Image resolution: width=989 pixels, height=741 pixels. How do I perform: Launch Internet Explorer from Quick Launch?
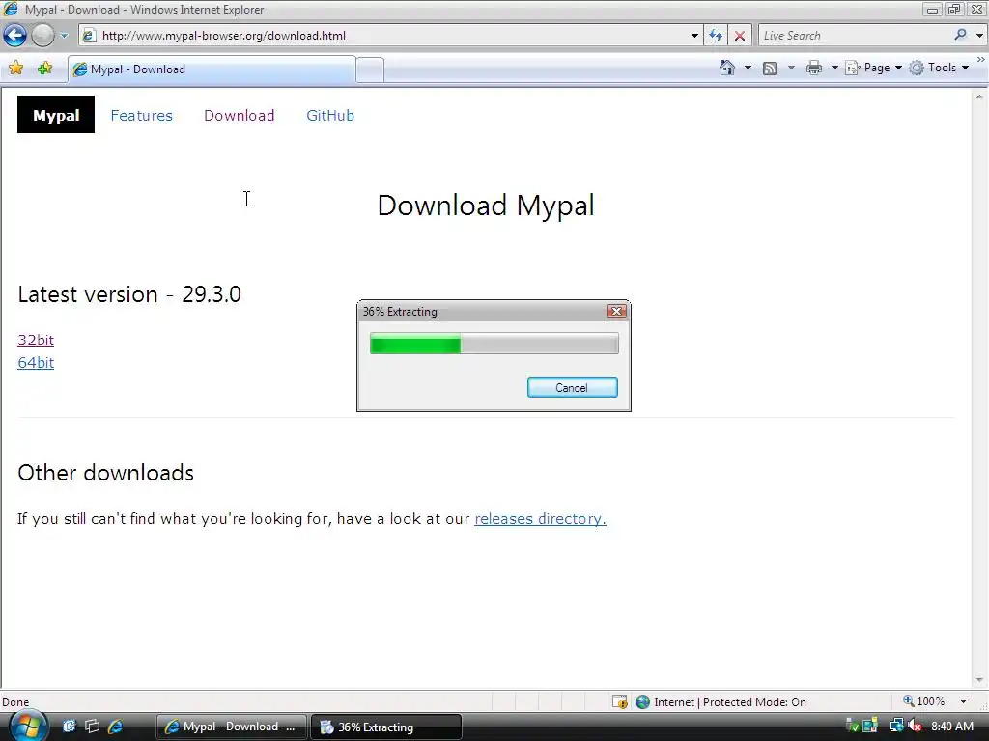tap(116, 727)
